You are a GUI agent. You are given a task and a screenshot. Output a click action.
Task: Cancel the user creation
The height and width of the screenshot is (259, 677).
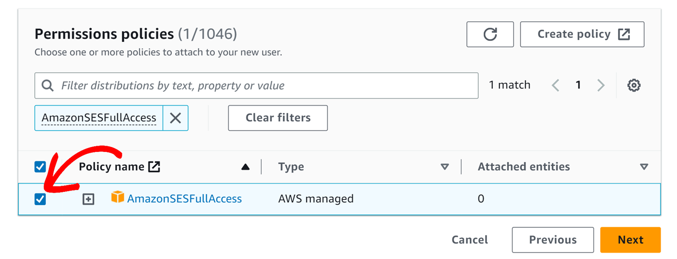click(x=470, y=240)
